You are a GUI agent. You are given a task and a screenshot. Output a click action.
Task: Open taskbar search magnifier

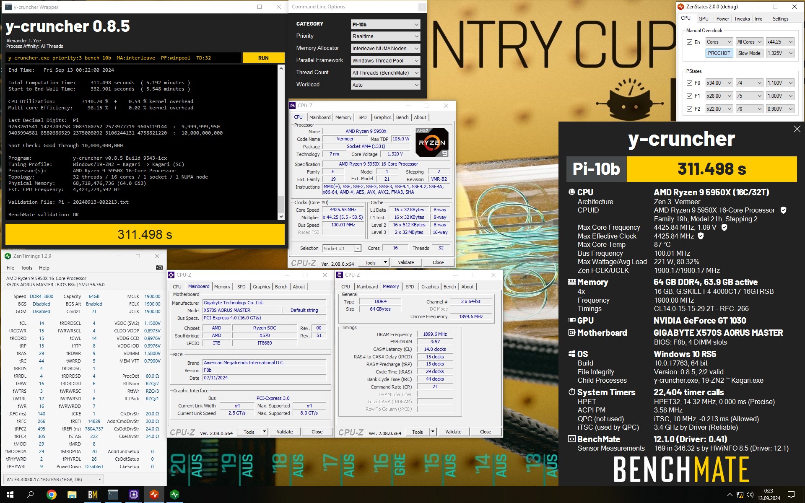[x=30, y=495]
